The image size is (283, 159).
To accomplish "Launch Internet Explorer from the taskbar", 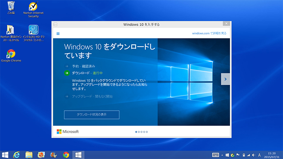I will (x=17, y=155).
